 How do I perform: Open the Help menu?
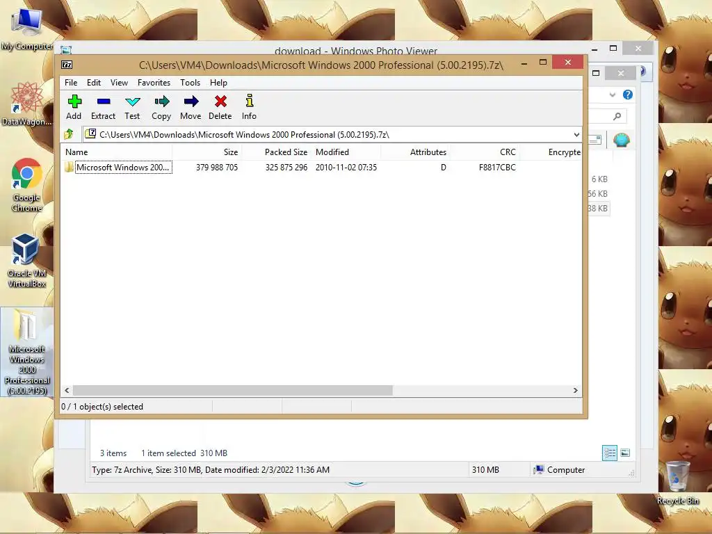pyautogui.click(x=218, y=83)
